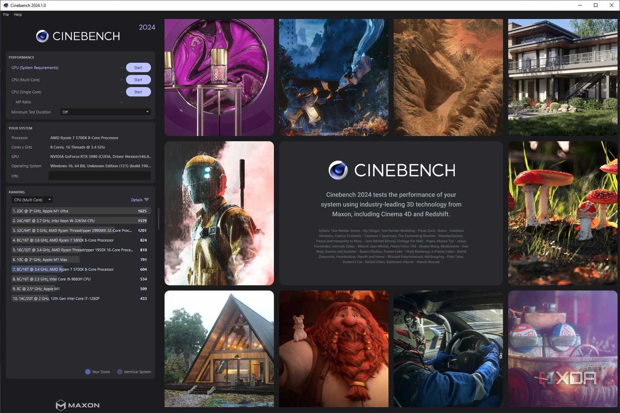Screen dimensions: 620x413
Task: Click the Identical System legend dot
Action: tap(120, 372)
